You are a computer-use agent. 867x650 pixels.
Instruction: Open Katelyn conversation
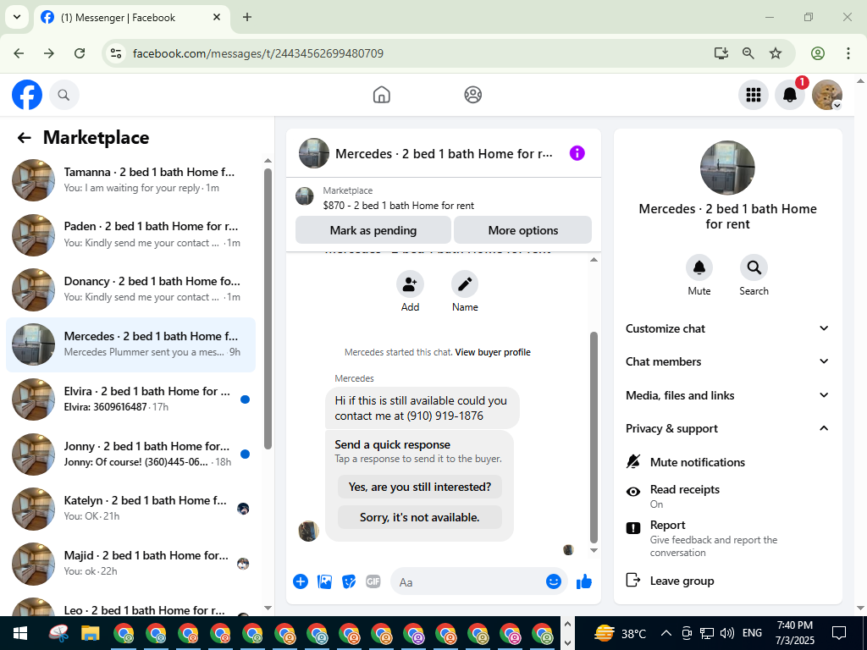pyautogui.click(x=131, y=509)
